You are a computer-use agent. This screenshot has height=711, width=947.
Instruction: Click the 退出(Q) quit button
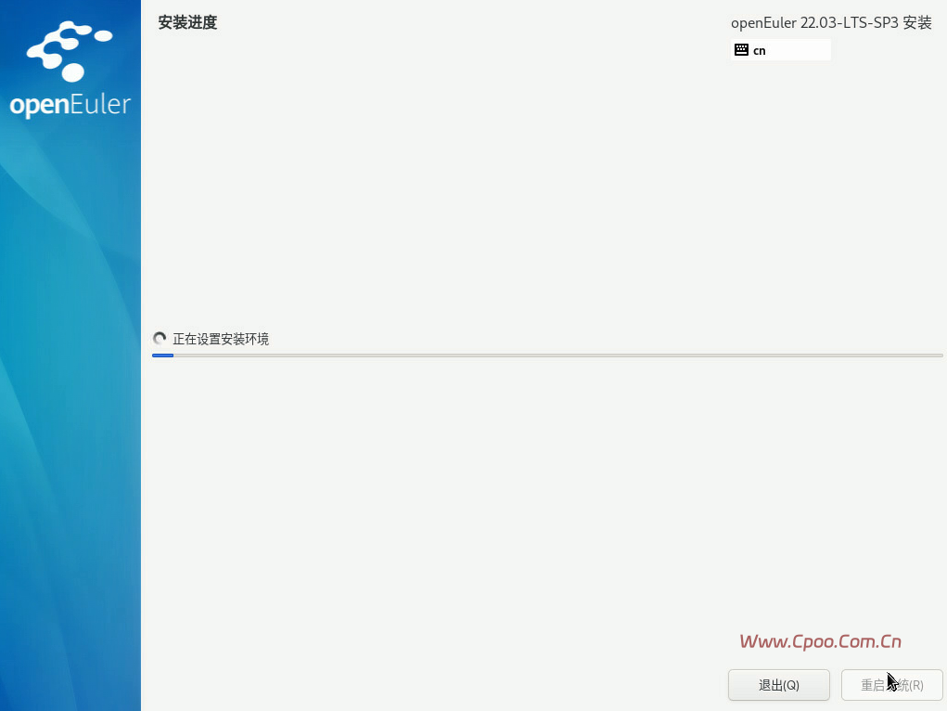pos(778,685)
